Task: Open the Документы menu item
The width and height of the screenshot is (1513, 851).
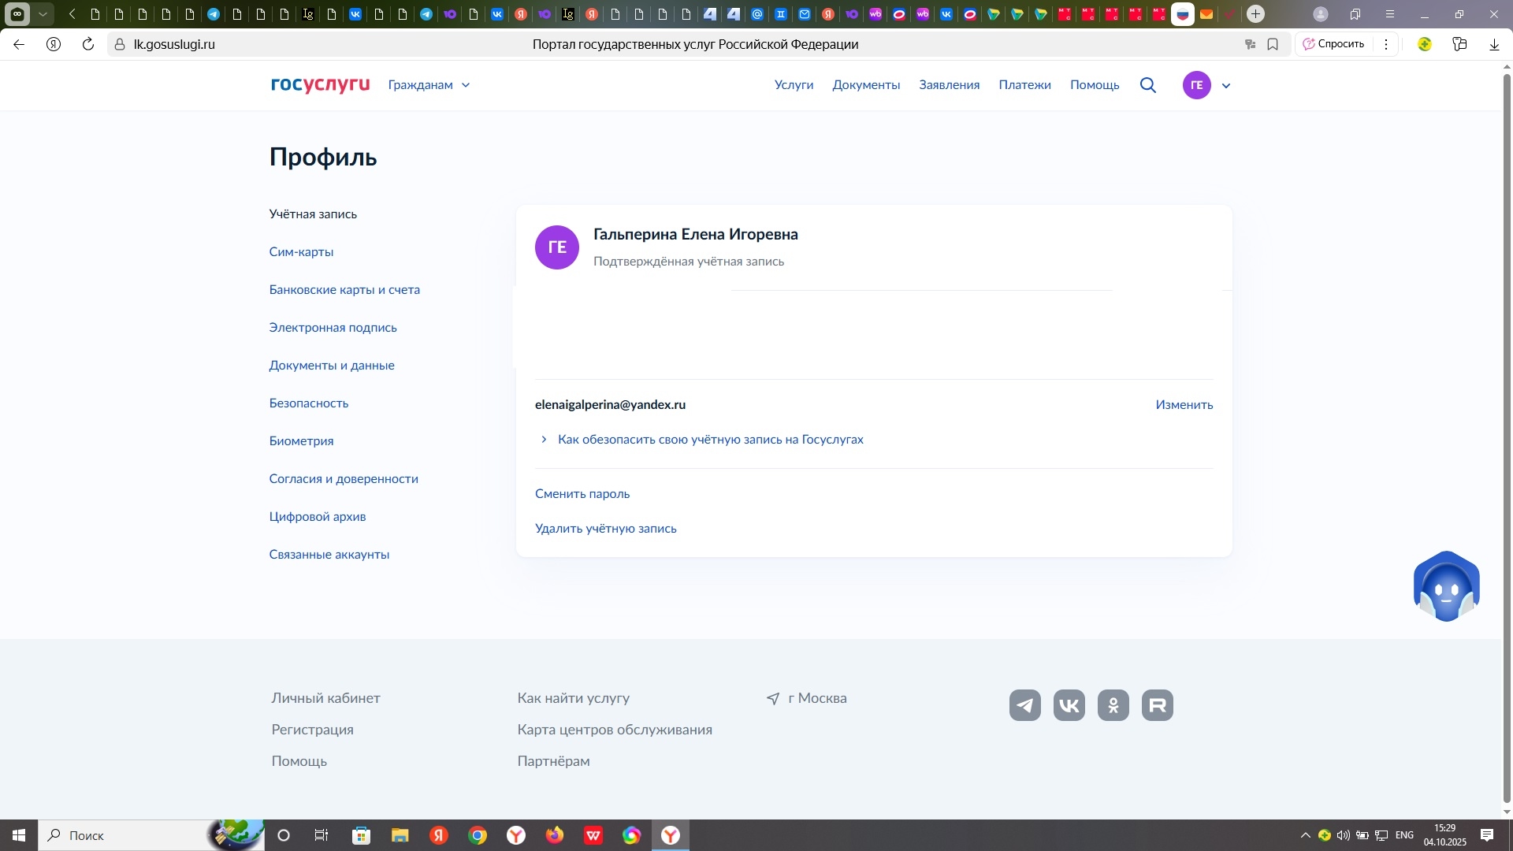Action: [866, 85]
